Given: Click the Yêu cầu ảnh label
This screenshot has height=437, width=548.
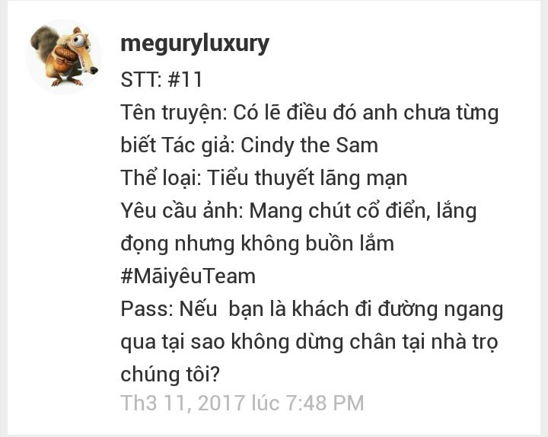Looking at the screenshot, I should (x=182, y=211).
